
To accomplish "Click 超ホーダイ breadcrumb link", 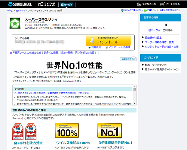I will [x=21, y=10].
